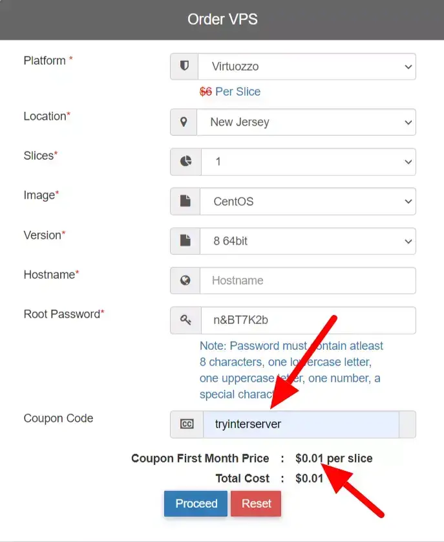Click the location pin icon beside New Jersey

tap(185, 122)
